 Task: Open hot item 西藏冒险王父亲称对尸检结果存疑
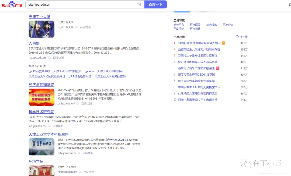tap(199, 50)
